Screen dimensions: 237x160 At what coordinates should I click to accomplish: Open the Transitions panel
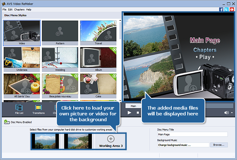[x=38, y=109]
